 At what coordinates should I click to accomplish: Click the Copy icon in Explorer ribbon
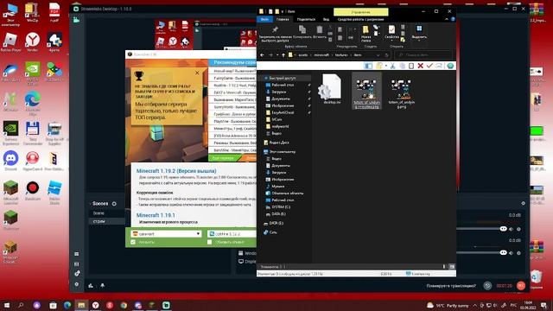click(x=302, y=29)
